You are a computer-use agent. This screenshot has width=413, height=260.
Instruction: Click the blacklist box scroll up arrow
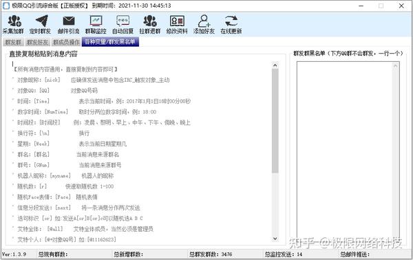pyautogui.click(x=395, y=66)
